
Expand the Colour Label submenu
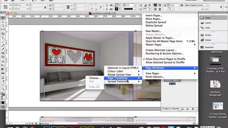click(x=123, y=71)
